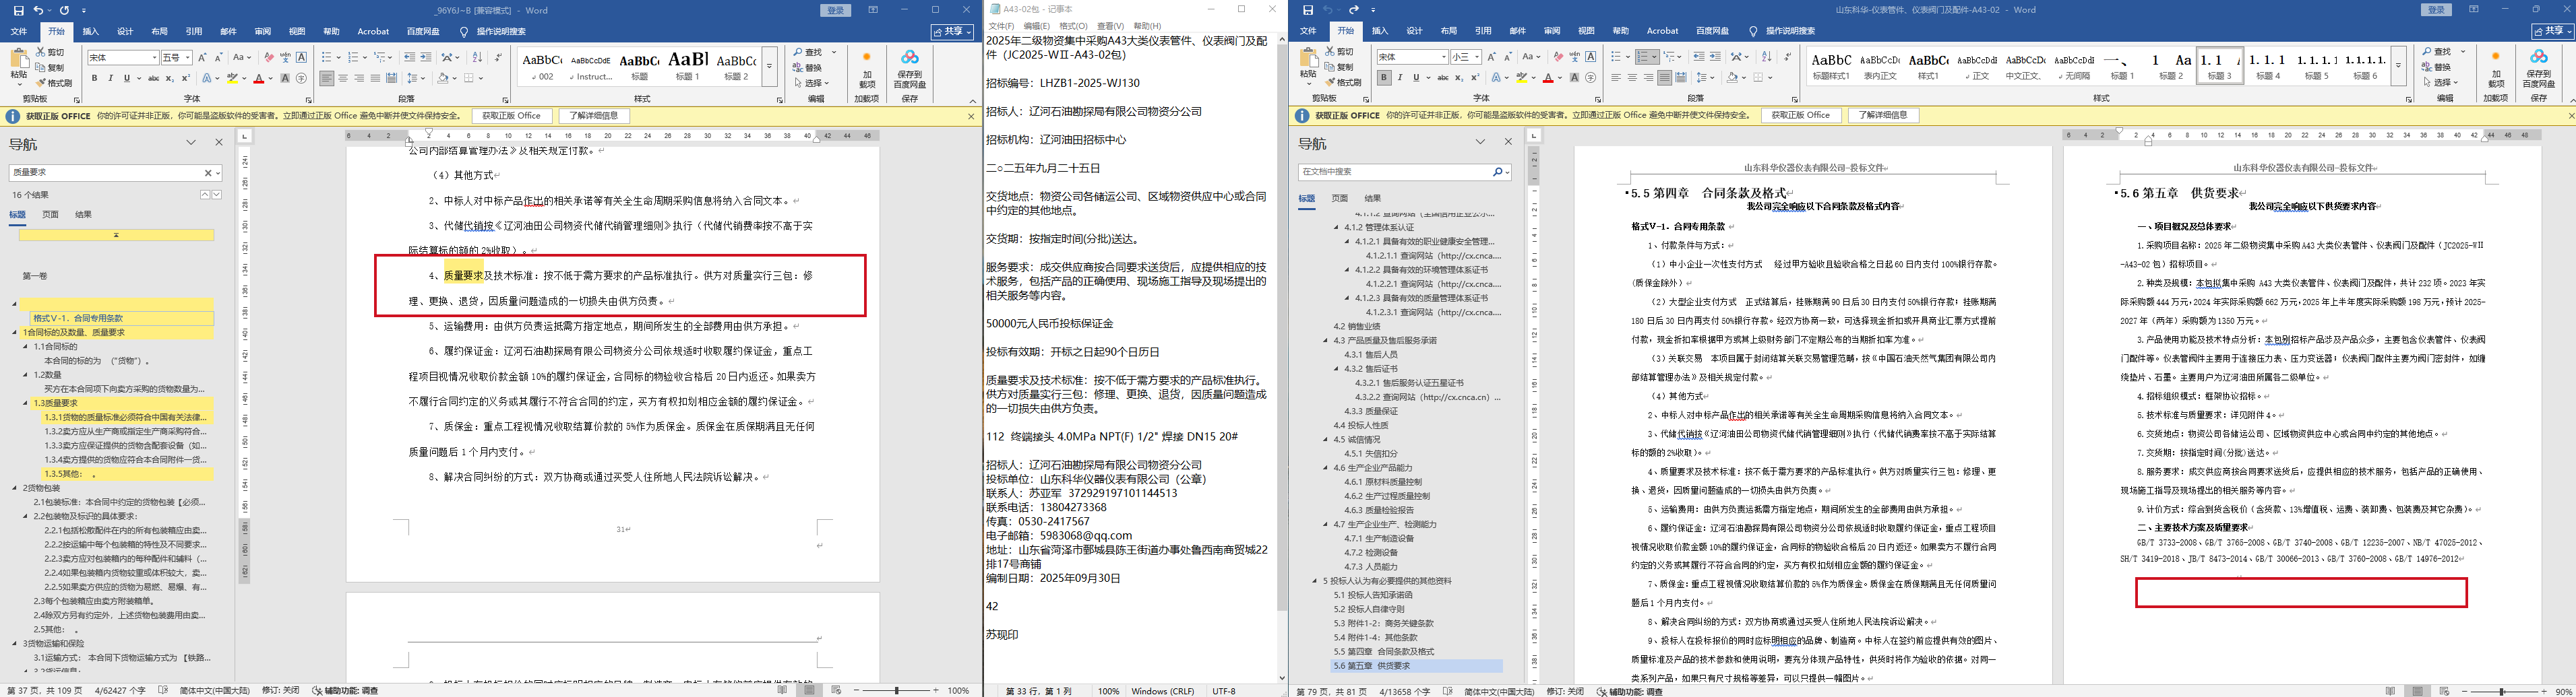Switch to the 页面 tab in the left navigation pane
Image resolution: width=2576 pixels, height=697 pixels.
click(50, 215)
